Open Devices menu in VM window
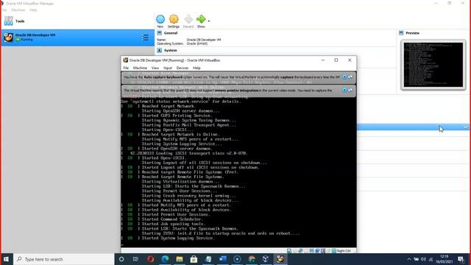The image size is (471, 265). tap(183, 68)
